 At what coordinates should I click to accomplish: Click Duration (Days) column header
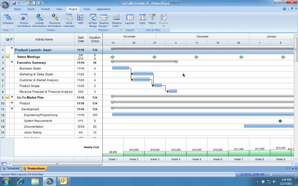[x=95, y=39]
